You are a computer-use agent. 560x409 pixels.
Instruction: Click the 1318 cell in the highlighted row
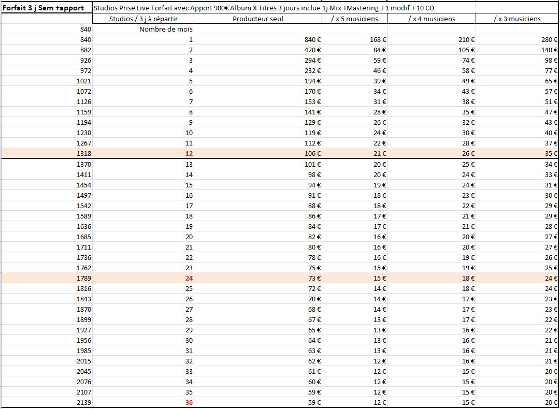[x=83, y=154]
